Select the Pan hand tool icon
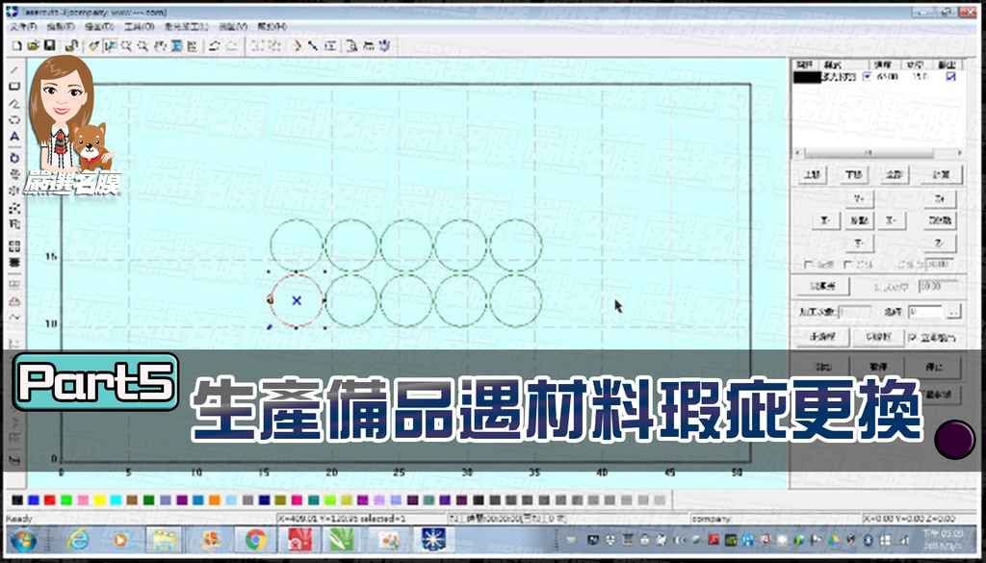Screen dimensions: 986x563 160,45
